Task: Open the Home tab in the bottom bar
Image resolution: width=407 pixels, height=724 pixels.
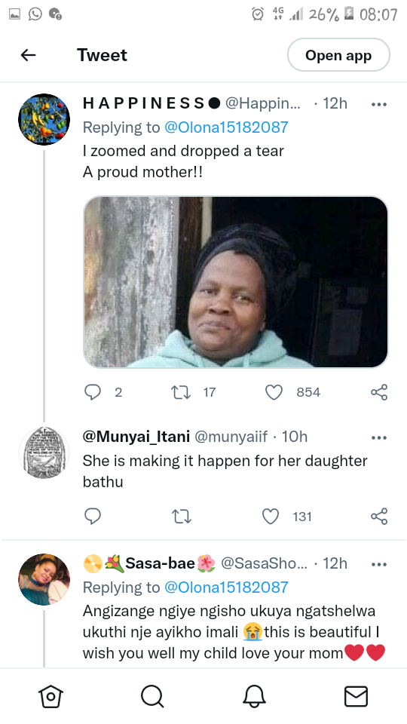Action: tap(50, 696)
